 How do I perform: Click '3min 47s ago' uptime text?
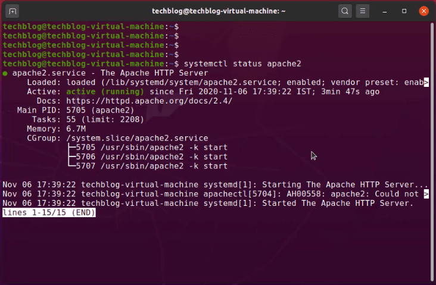pos(350,92)
